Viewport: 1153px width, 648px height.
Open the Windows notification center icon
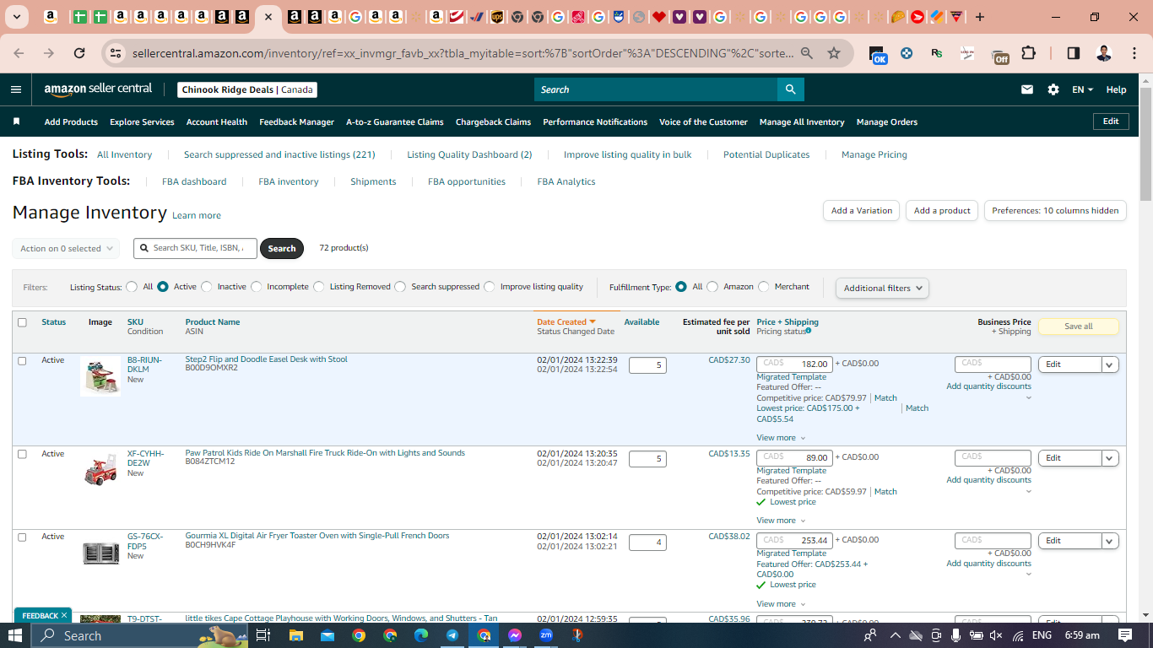click(x=1125, y=635)
